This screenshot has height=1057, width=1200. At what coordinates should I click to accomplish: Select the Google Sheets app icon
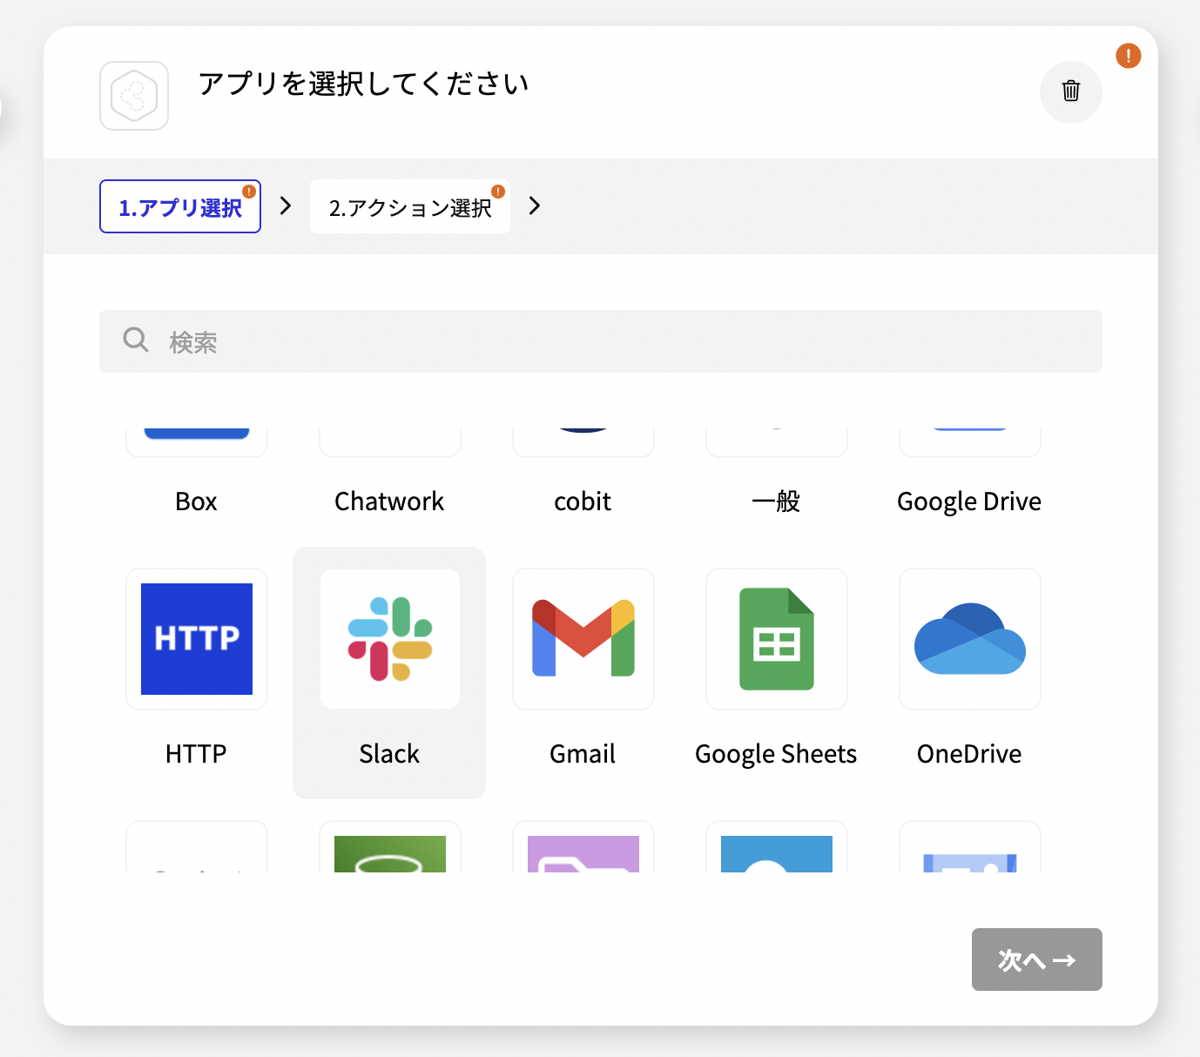(777, 639)
